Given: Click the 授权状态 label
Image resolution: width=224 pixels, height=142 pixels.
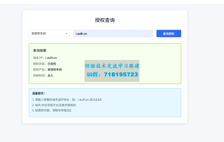Looking at the screenshot, I should pyautogui.click(x=39, y=64).
